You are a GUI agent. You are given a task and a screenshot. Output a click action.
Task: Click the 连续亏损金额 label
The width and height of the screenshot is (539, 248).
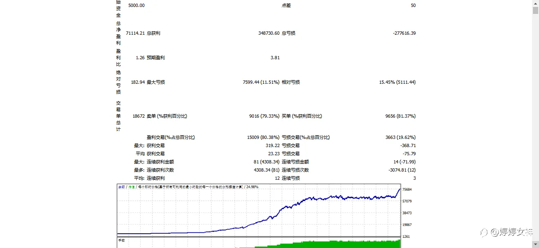click(295, 162)
